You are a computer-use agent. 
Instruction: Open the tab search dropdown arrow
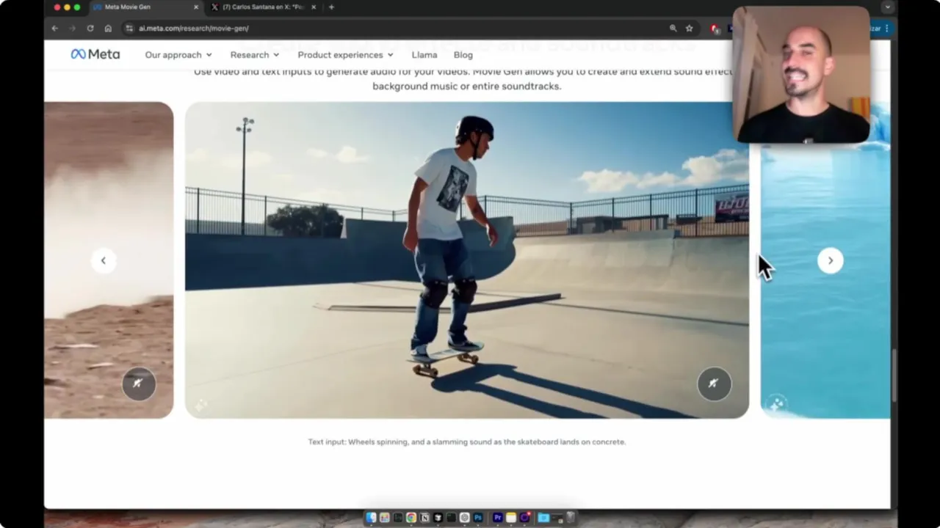click(x=888, y=7)
